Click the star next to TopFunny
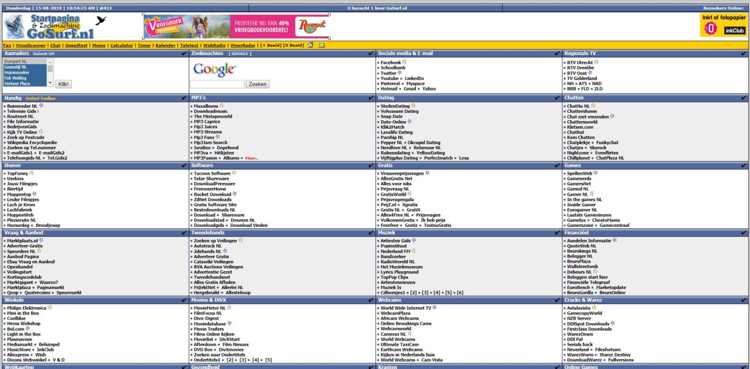Viewport: 750px width, 369px height. pos(32,173)
